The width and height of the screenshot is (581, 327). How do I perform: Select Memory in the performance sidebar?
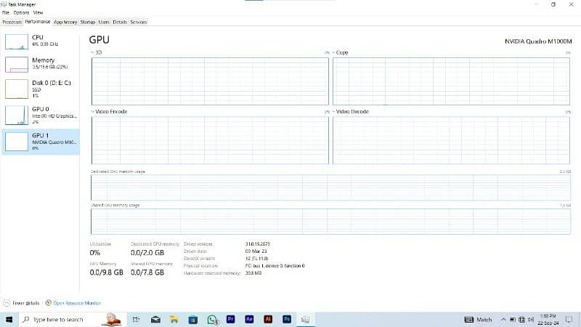(41, 64)
